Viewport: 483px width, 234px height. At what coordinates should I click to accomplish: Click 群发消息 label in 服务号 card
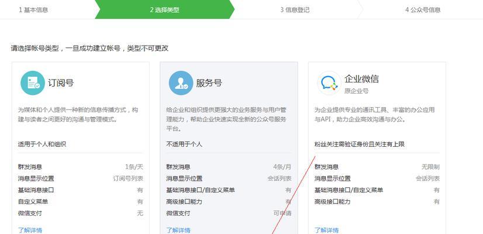tap(178, 167)
